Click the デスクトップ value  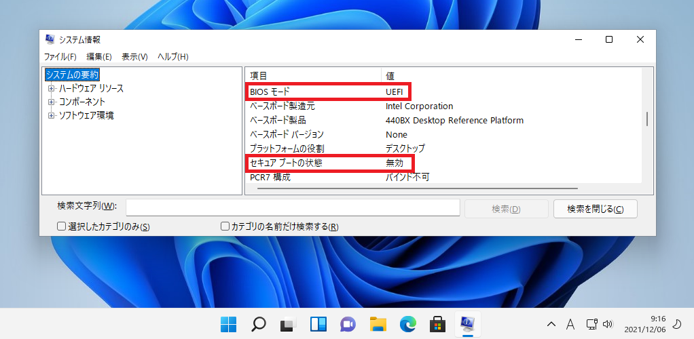point(405,148)
